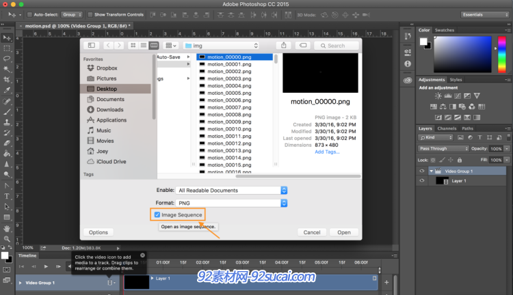This screenshot has height=295, width=513.
Task: Click the Search field in file dialog
Action: click(x=337, y=46)
